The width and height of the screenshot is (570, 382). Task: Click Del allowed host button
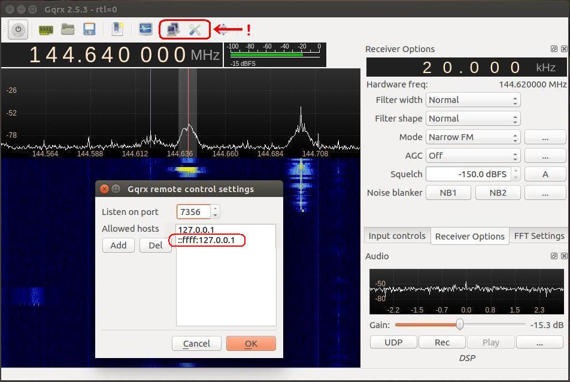tap(156, 245)
